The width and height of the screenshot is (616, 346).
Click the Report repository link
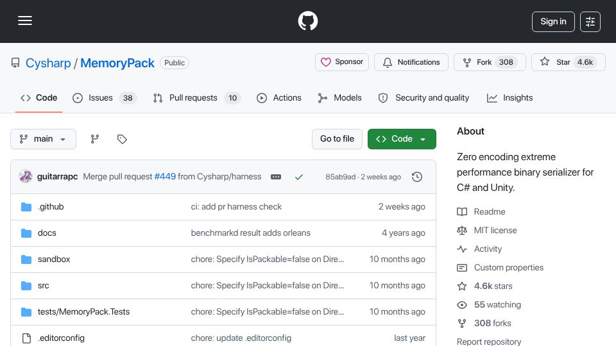[489, 342]
